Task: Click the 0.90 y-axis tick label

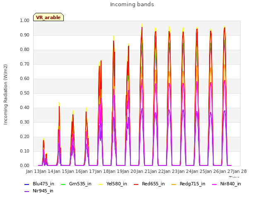Action: pos(25,35)
